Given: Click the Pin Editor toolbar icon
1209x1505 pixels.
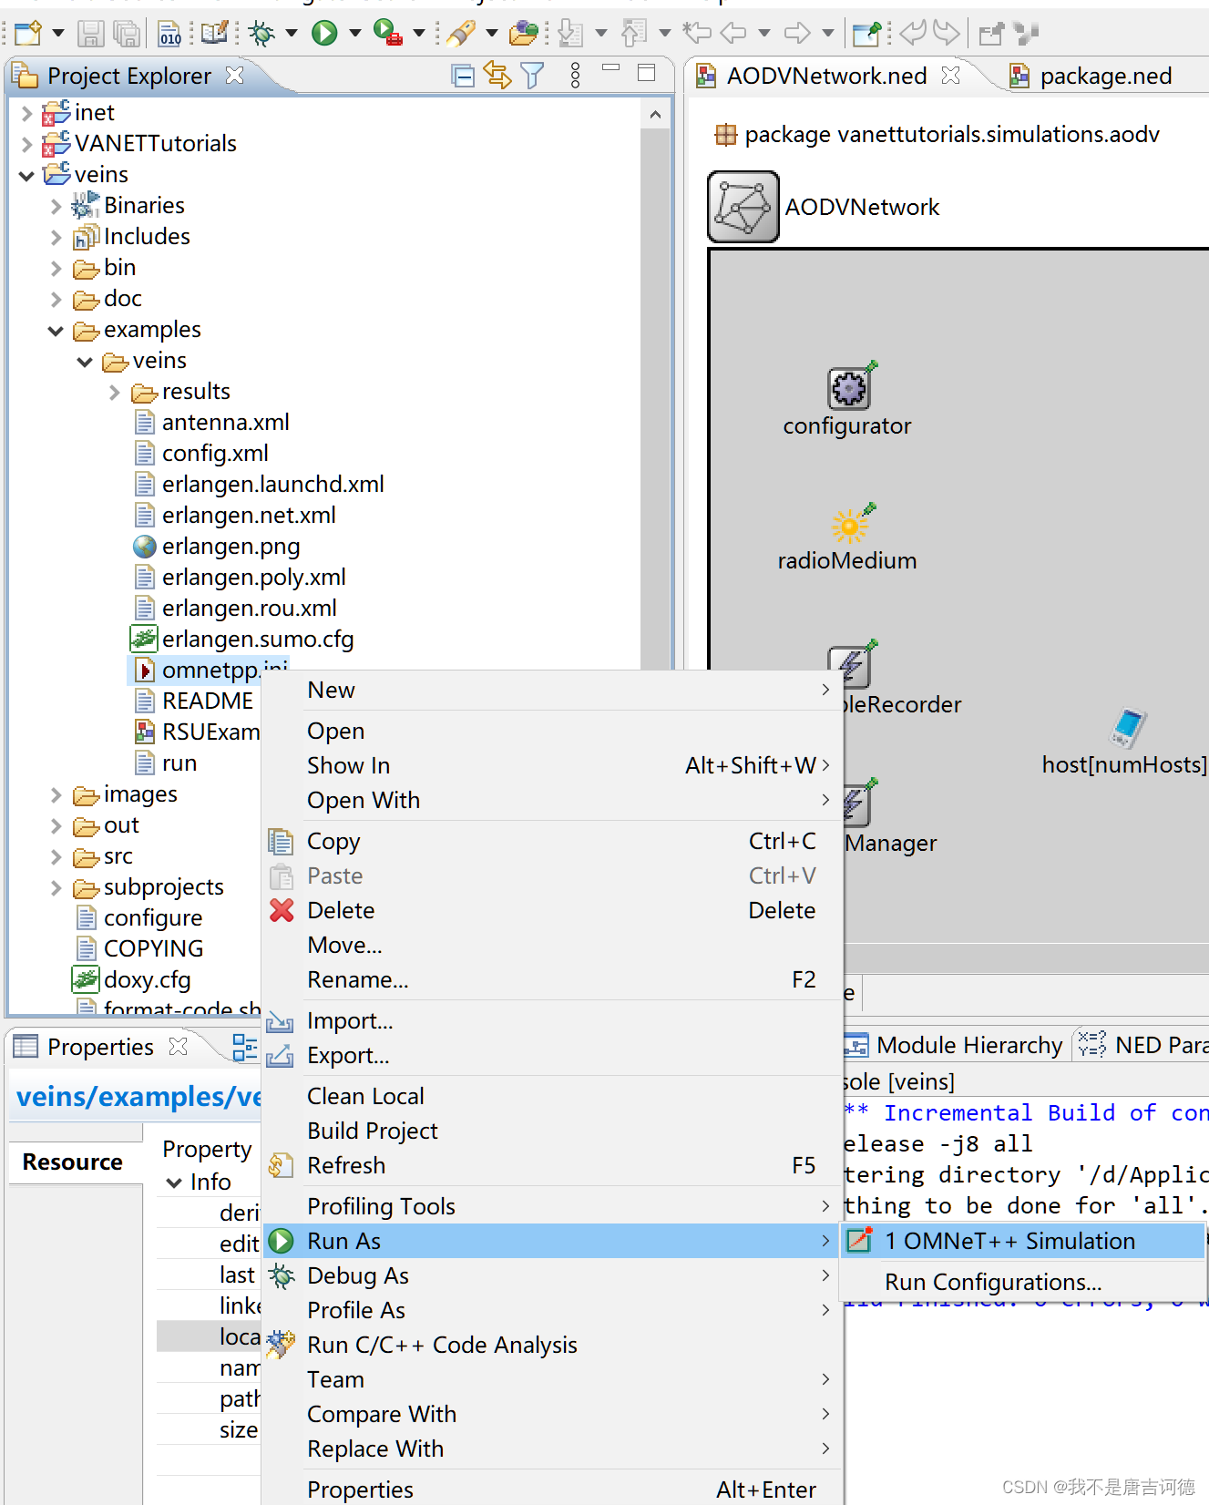Looking at the screenshot, I should 866,34.
